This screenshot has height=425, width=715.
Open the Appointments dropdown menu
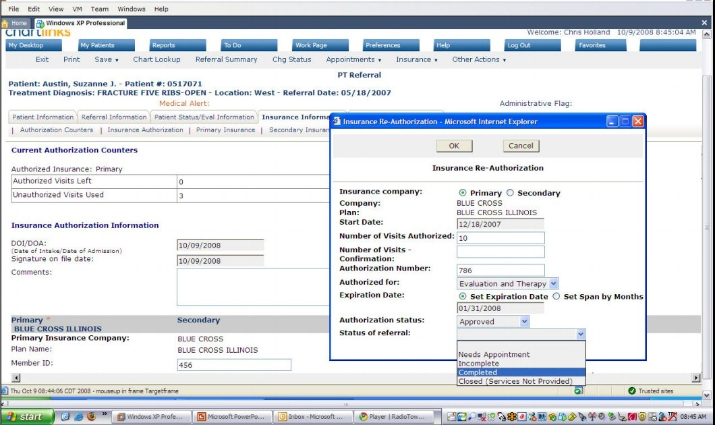(353, 60)
